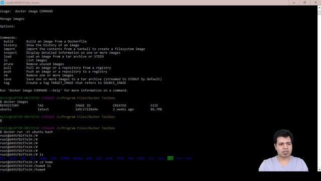This screenshot has width=321, height=181.
Task: Click the "history" command name
Action: [10, 45]
